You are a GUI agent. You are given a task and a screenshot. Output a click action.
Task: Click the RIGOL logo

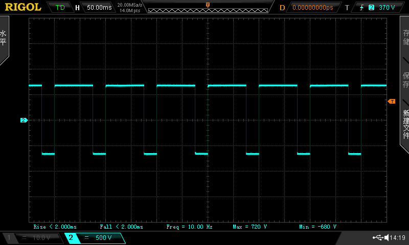[23, 7]
